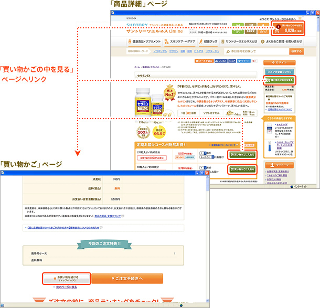The height and width of the screenshot is (308, 320).
Task: Click the product window vertical scrollbar
Action: click(318, 99)
